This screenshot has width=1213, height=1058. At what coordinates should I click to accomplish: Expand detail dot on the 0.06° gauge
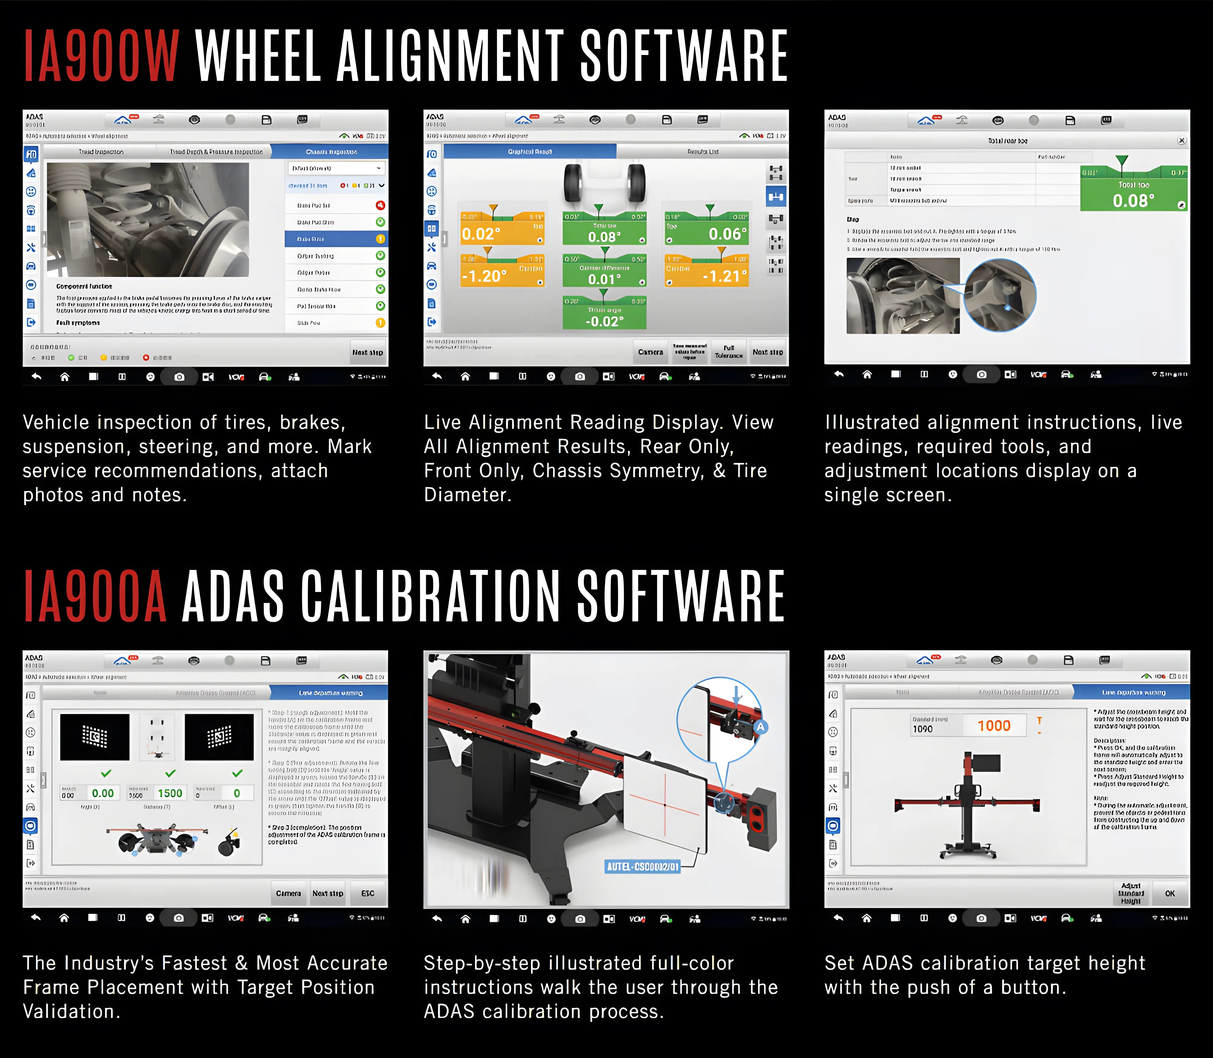click(669, 240)
